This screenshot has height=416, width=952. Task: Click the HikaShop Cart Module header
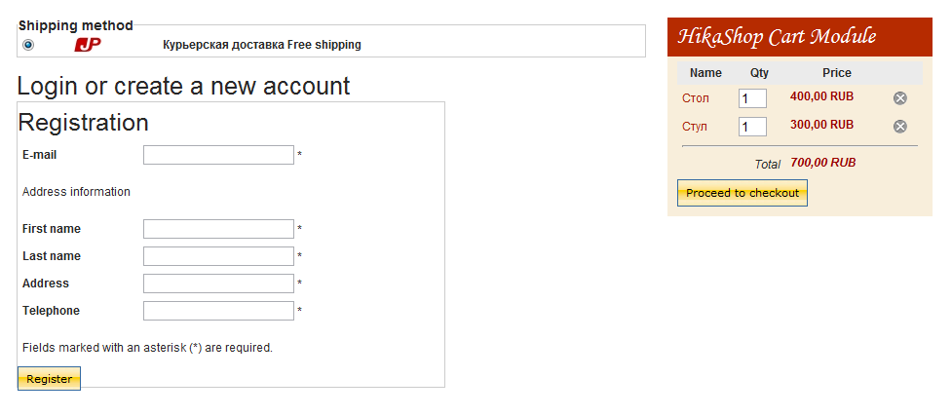(777, 37)
